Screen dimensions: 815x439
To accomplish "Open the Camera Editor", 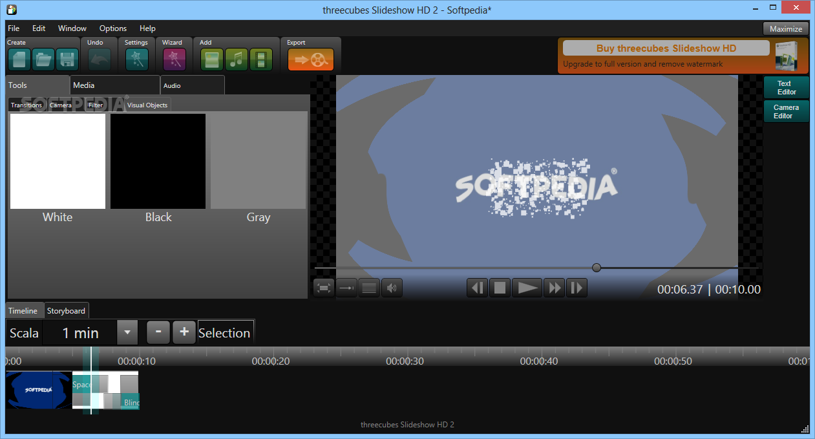I will click(x=787, y=111).
